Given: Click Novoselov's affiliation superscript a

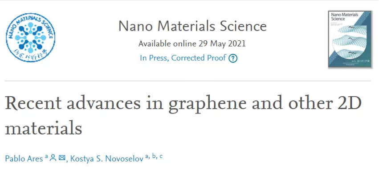Looking at the screenshot, I should [147, 157].
